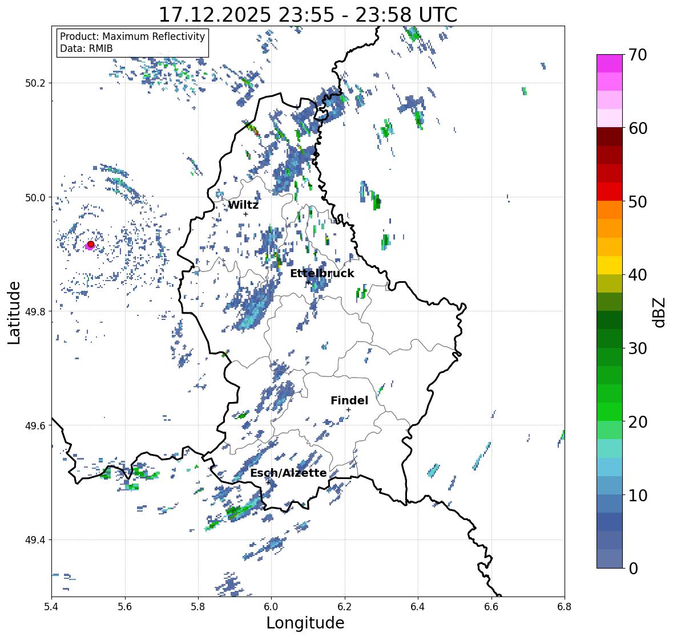Click the plot title with date and time
673x637 pixels.
click(x=308, y=15)
